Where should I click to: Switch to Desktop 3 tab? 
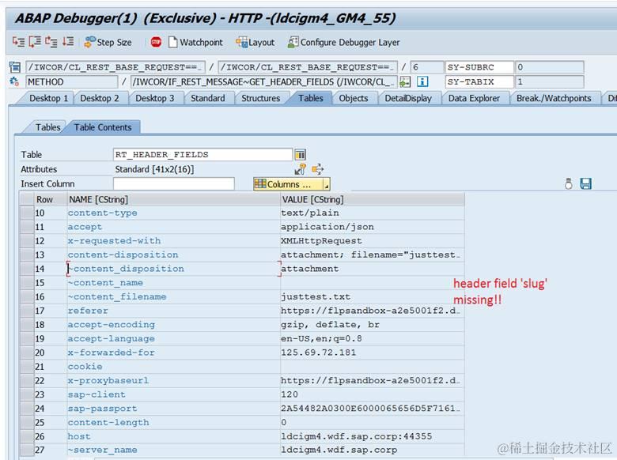point(154,98)
